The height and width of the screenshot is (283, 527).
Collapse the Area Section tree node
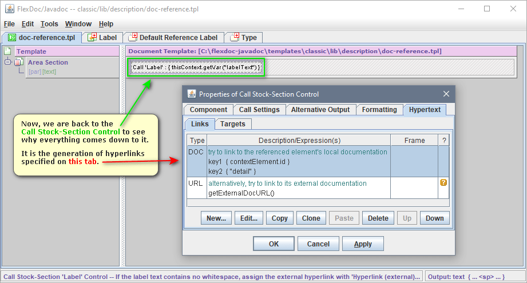point(8,62)
